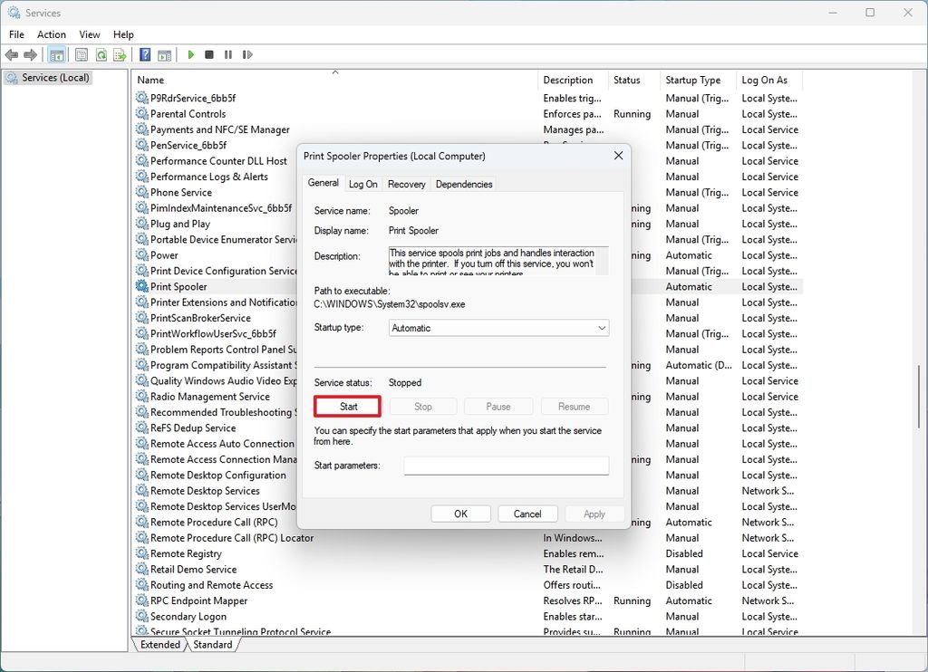Click the back navigation arrow
Screen dimensions: 928x672
tap(11, 54)
